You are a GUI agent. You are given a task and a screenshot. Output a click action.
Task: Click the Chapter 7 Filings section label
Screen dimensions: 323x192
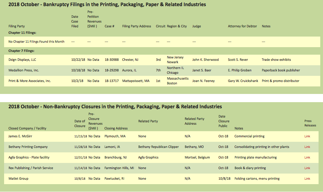(22, 51)
